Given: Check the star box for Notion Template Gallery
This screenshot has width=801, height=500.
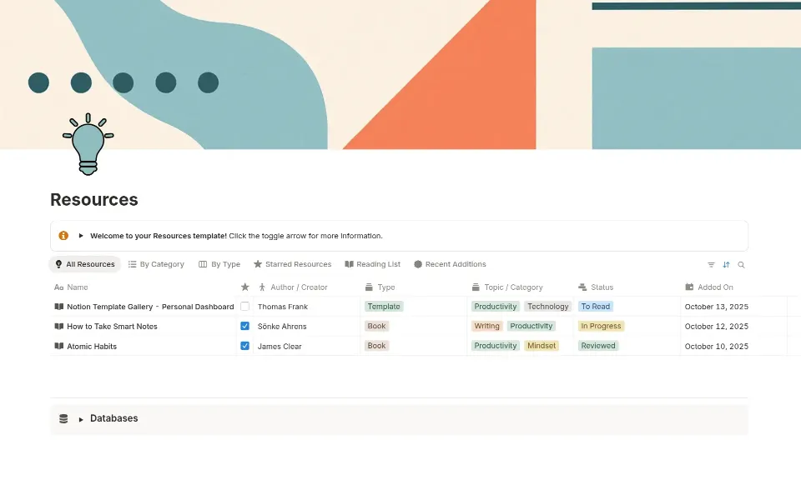Looking at the screenshot, I should coord(244,307).
